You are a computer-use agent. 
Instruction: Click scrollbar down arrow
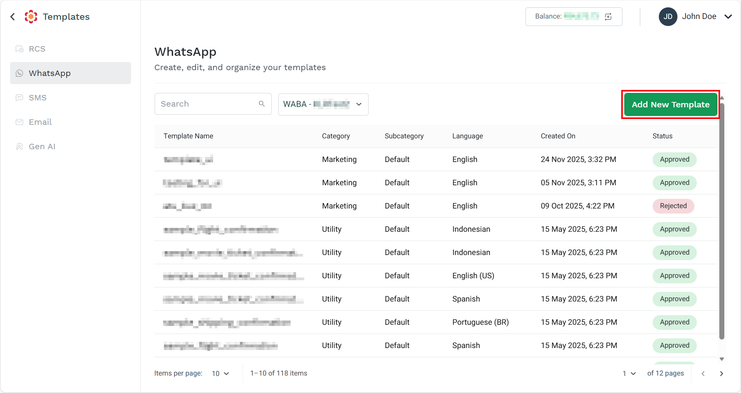722,359
